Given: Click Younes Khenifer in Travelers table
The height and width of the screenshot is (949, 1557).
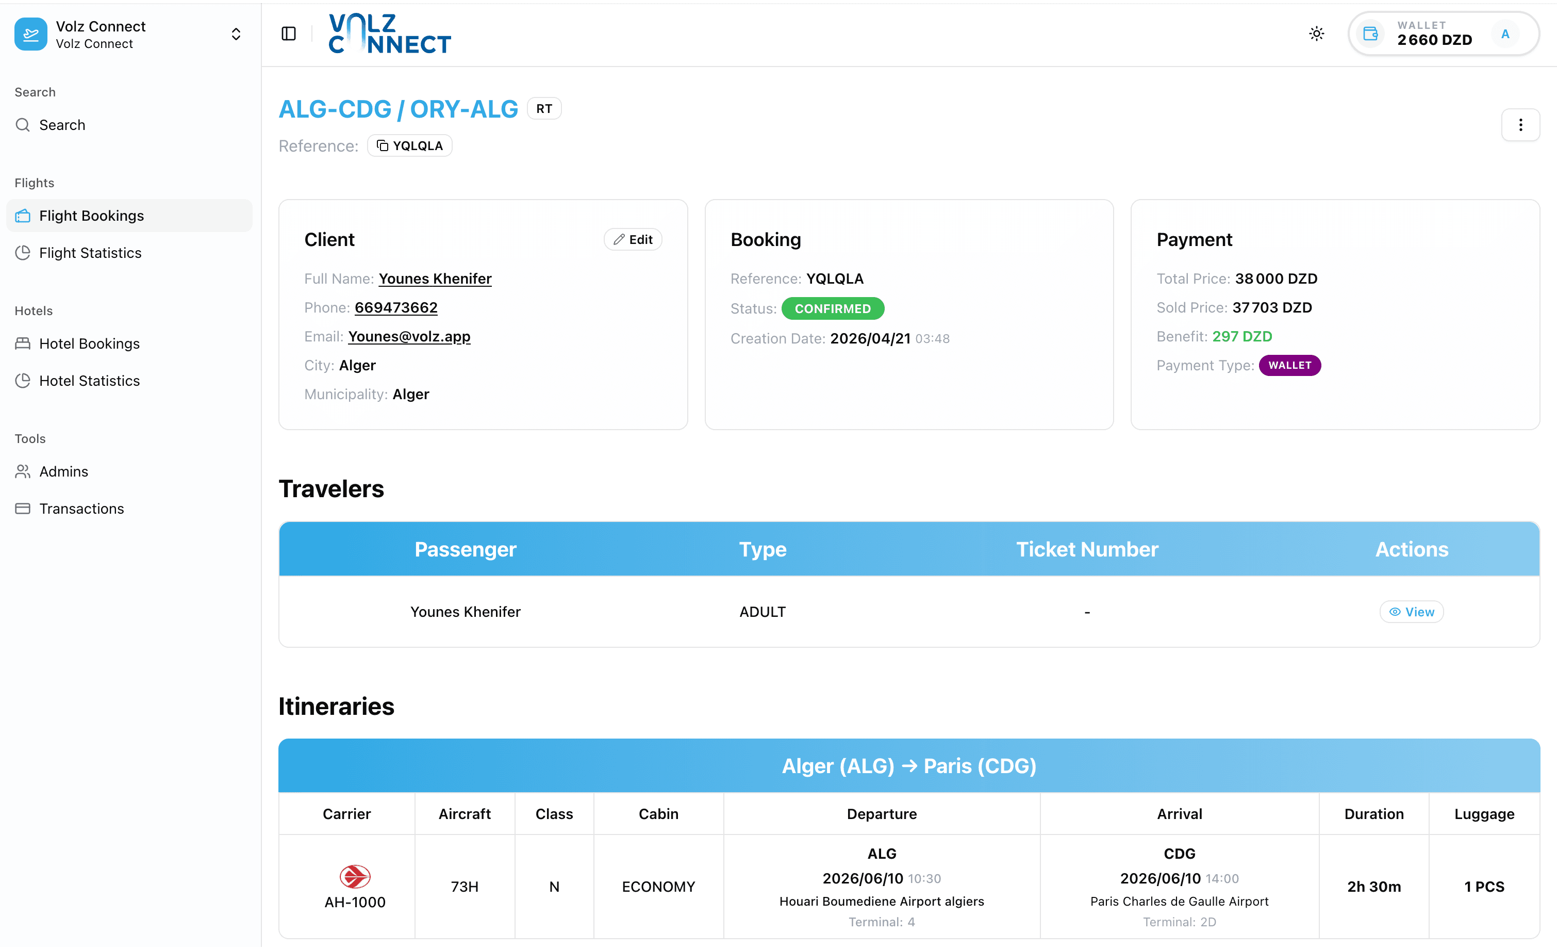Looking at the screenshot, I should pos(465,612).
